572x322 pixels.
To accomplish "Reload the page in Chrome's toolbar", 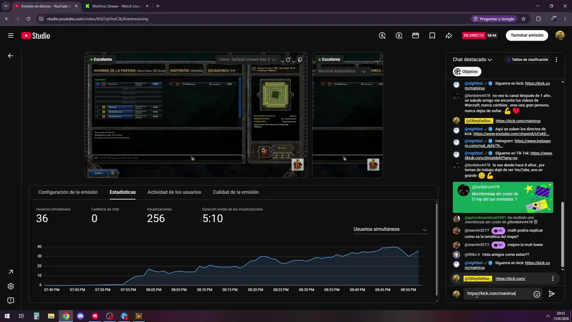I will (x=29, y=19).
